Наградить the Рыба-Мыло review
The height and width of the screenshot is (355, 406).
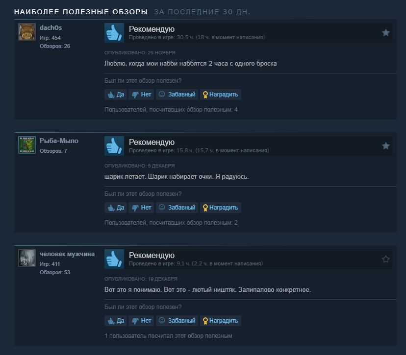pos(221,208)
